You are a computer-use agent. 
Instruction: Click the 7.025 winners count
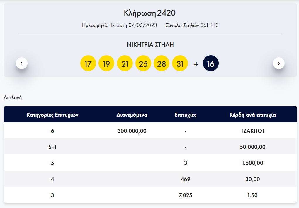186,195
